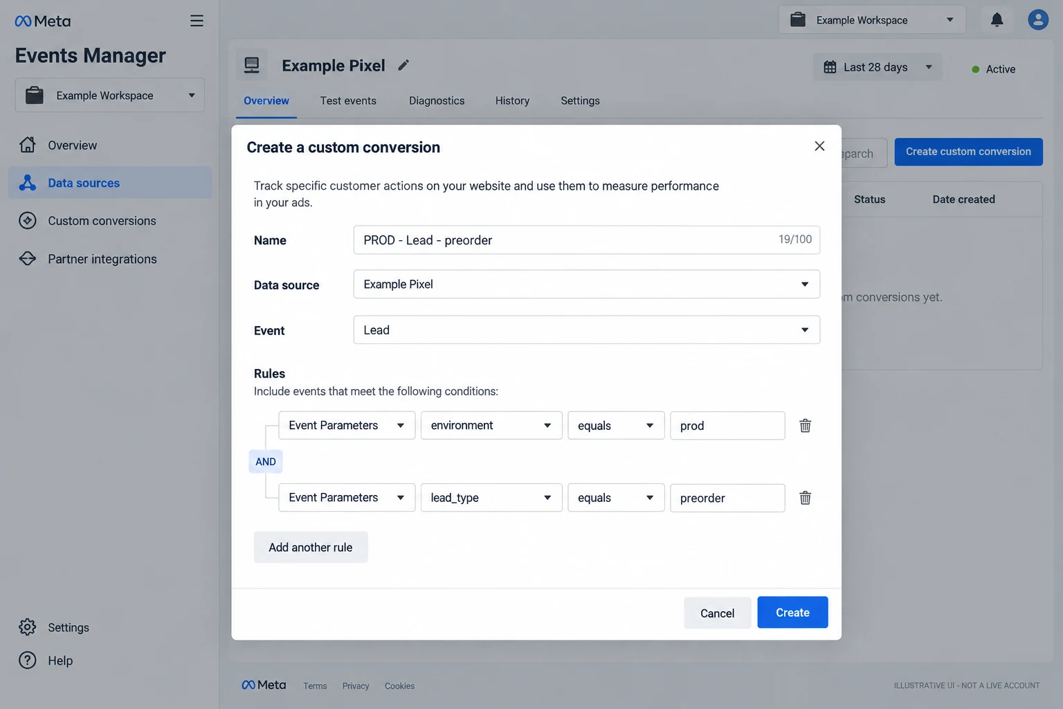The image size is (1063, 709).
Task: Click the Status column header
Action: click(869, 199)
